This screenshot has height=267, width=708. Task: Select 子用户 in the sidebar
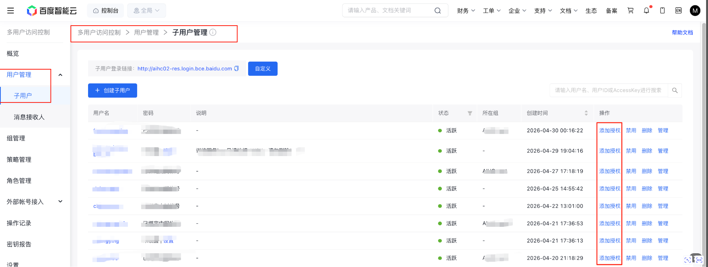23,96
